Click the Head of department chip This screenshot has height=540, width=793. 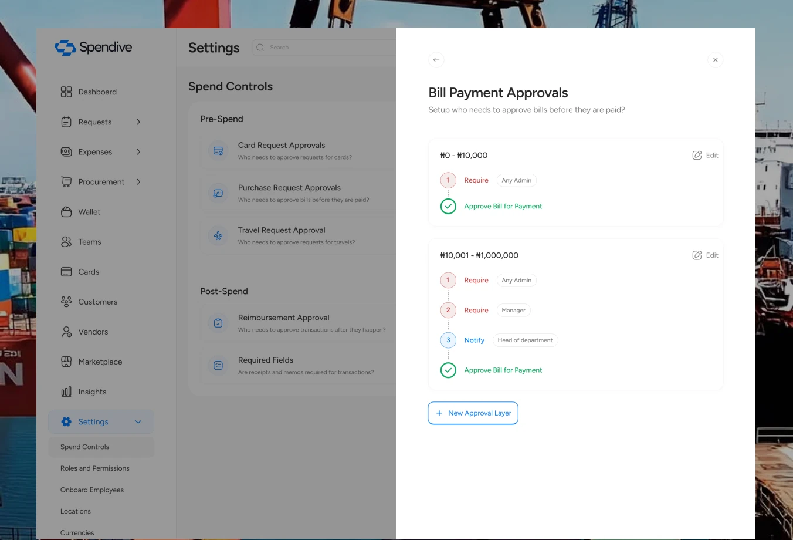click(x=525, y=340)
